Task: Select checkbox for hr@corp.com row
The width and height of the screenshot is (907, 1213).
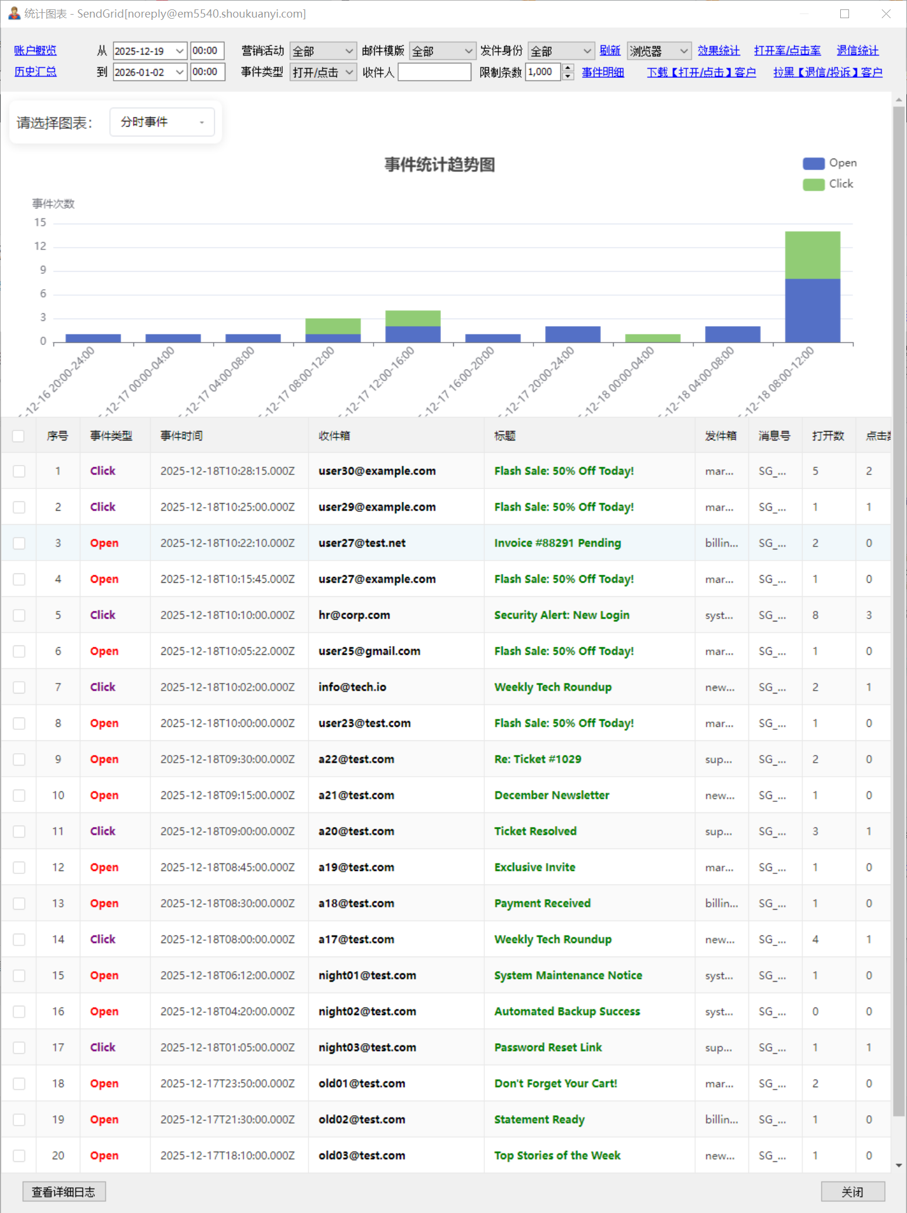Action: pyautogui.click(x=19, y=616)
